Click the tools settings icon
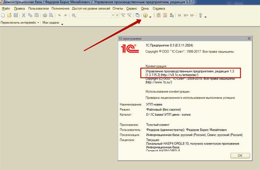 click(x=201, y=15)
